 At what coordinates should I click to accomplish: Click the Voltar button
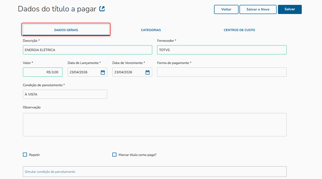tap(226, 9)
